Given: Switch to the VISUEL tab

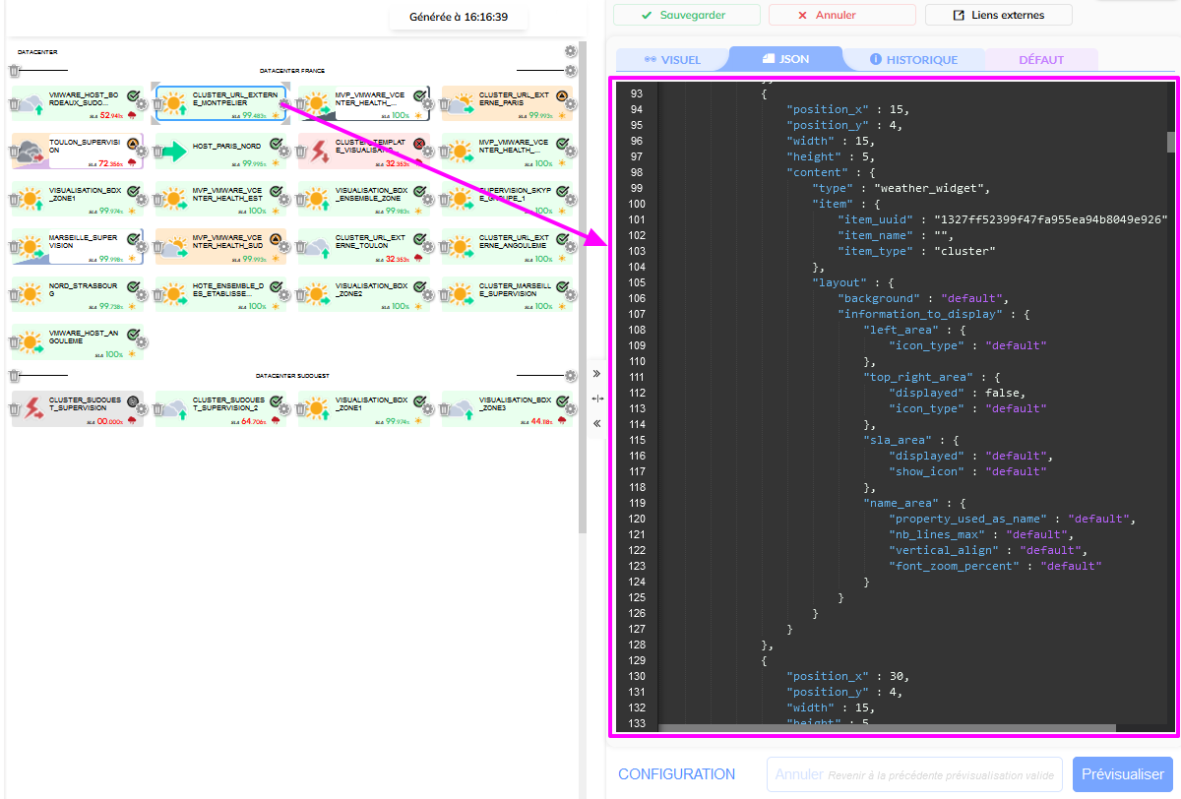Looking at the screenshot, I should click(672, 59).
